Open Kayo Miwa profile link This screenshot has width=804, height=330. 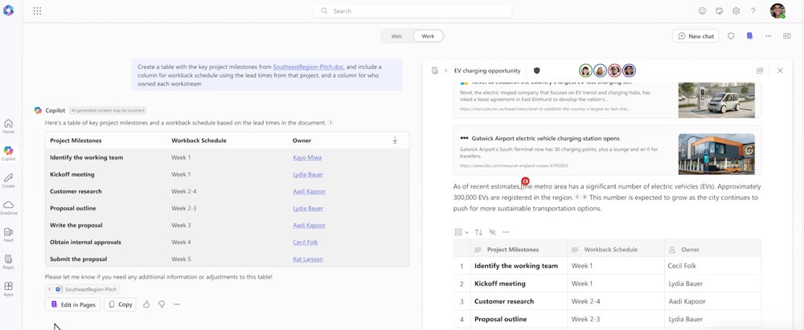point(307,157)
